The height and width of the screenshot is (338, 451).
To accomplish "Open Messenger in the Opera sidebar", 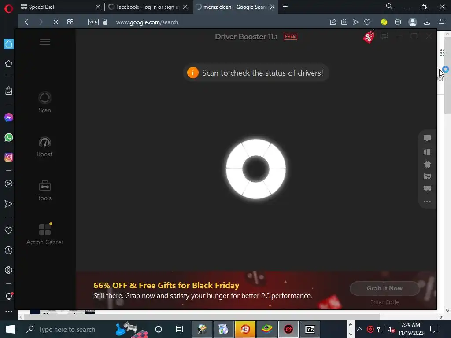I will click(9, 118).
